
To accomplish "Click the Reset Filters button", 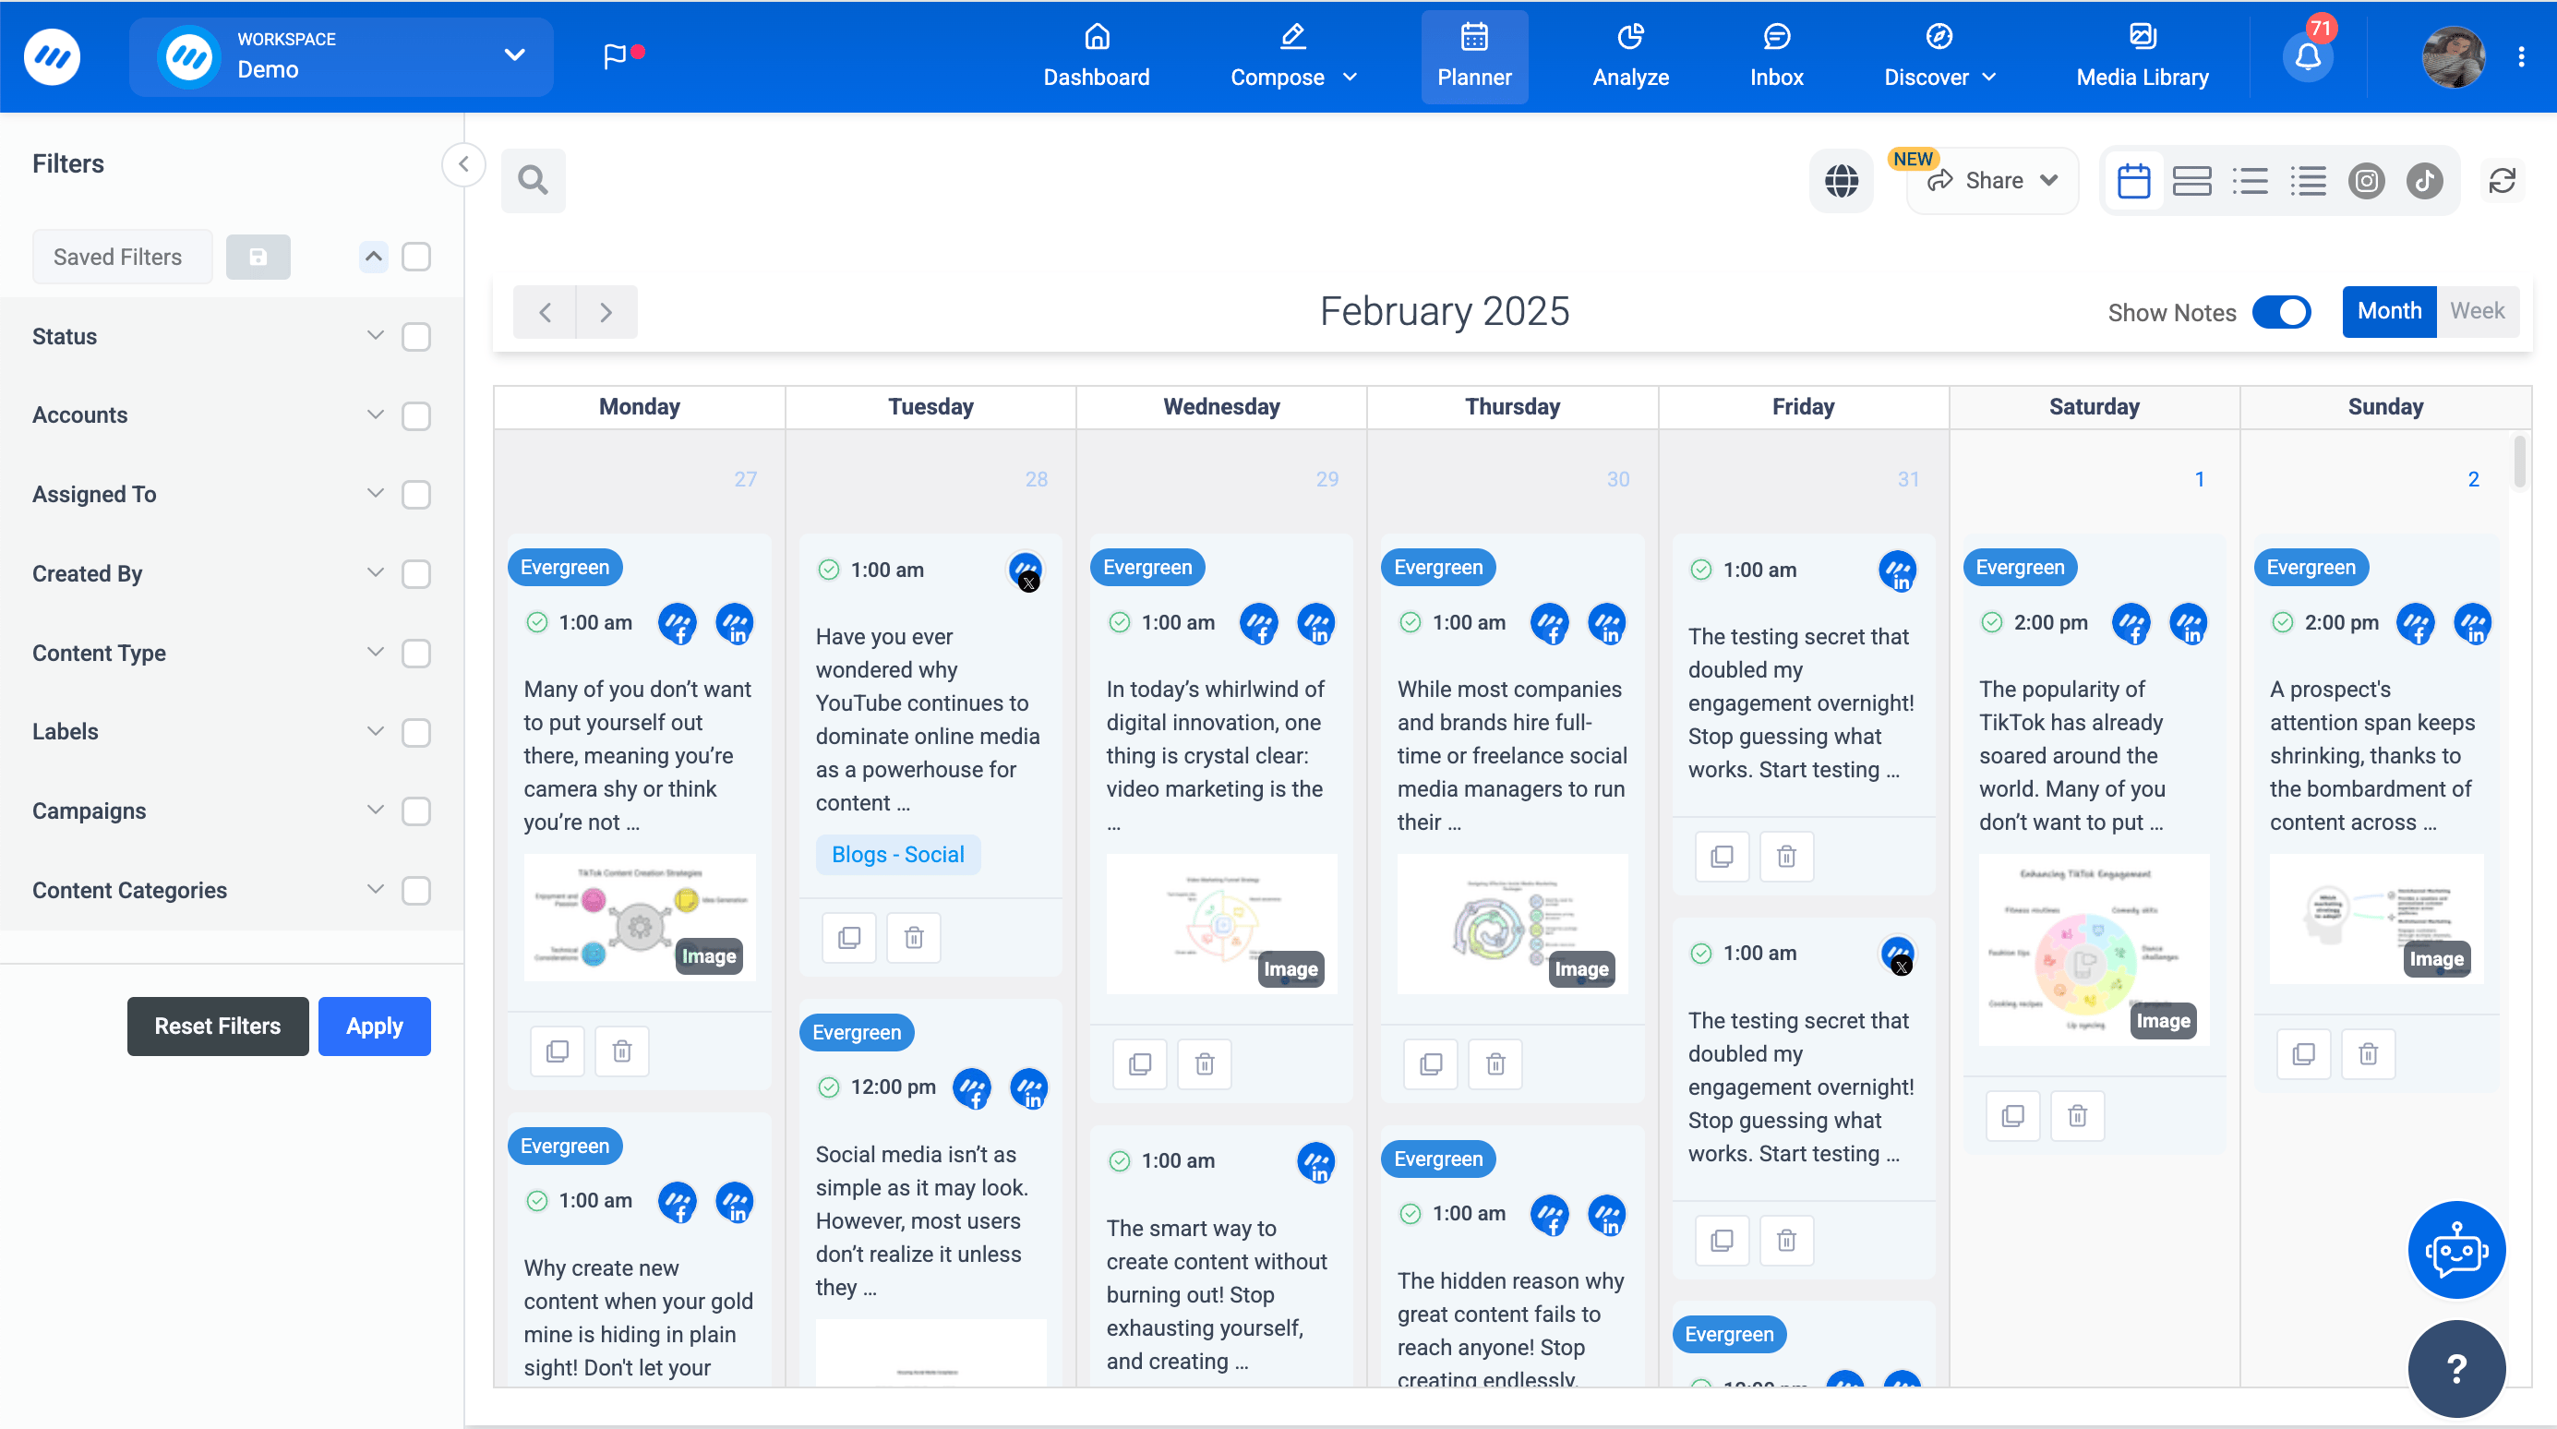I will [x=216, y=1026].
